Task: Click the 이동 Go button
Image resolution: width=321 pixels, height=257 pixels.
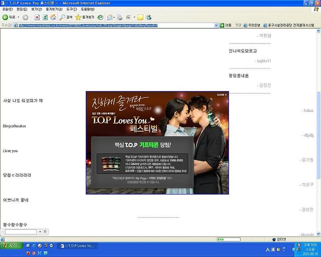Action: click(226, 25)
